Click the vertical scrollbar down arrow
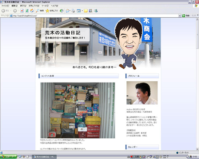This screenshot has width=199, height=159. 197,149
